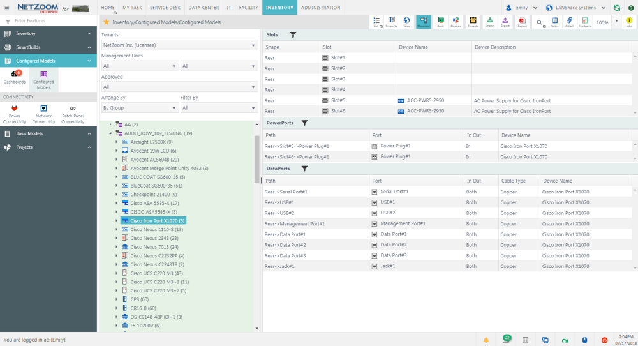Open Power Connectivity icon
This screenshot has width=638, height=346.
click(15, 114)
